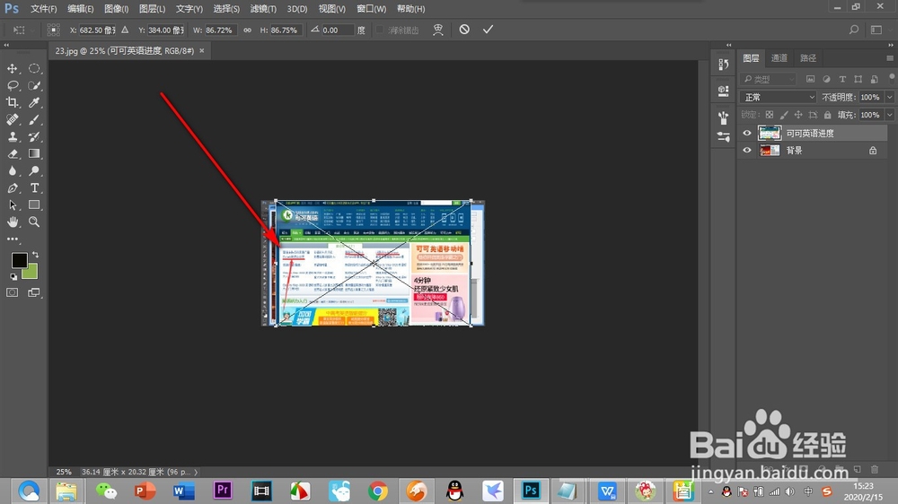The height and width of the screenshot is (504, 898).
Task: Switch to warp mode icon
Action: (438, 30)
